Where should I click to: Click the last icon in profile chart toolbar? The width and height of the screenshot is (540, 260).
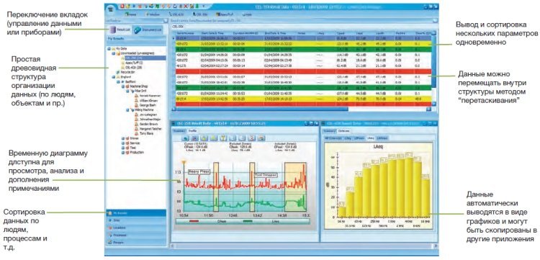(x=261, y=138)
